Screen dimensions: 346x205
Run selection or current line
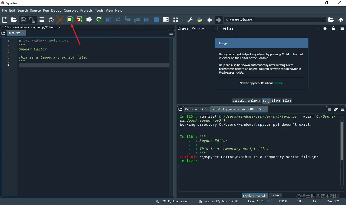click(x=89, y=20)
